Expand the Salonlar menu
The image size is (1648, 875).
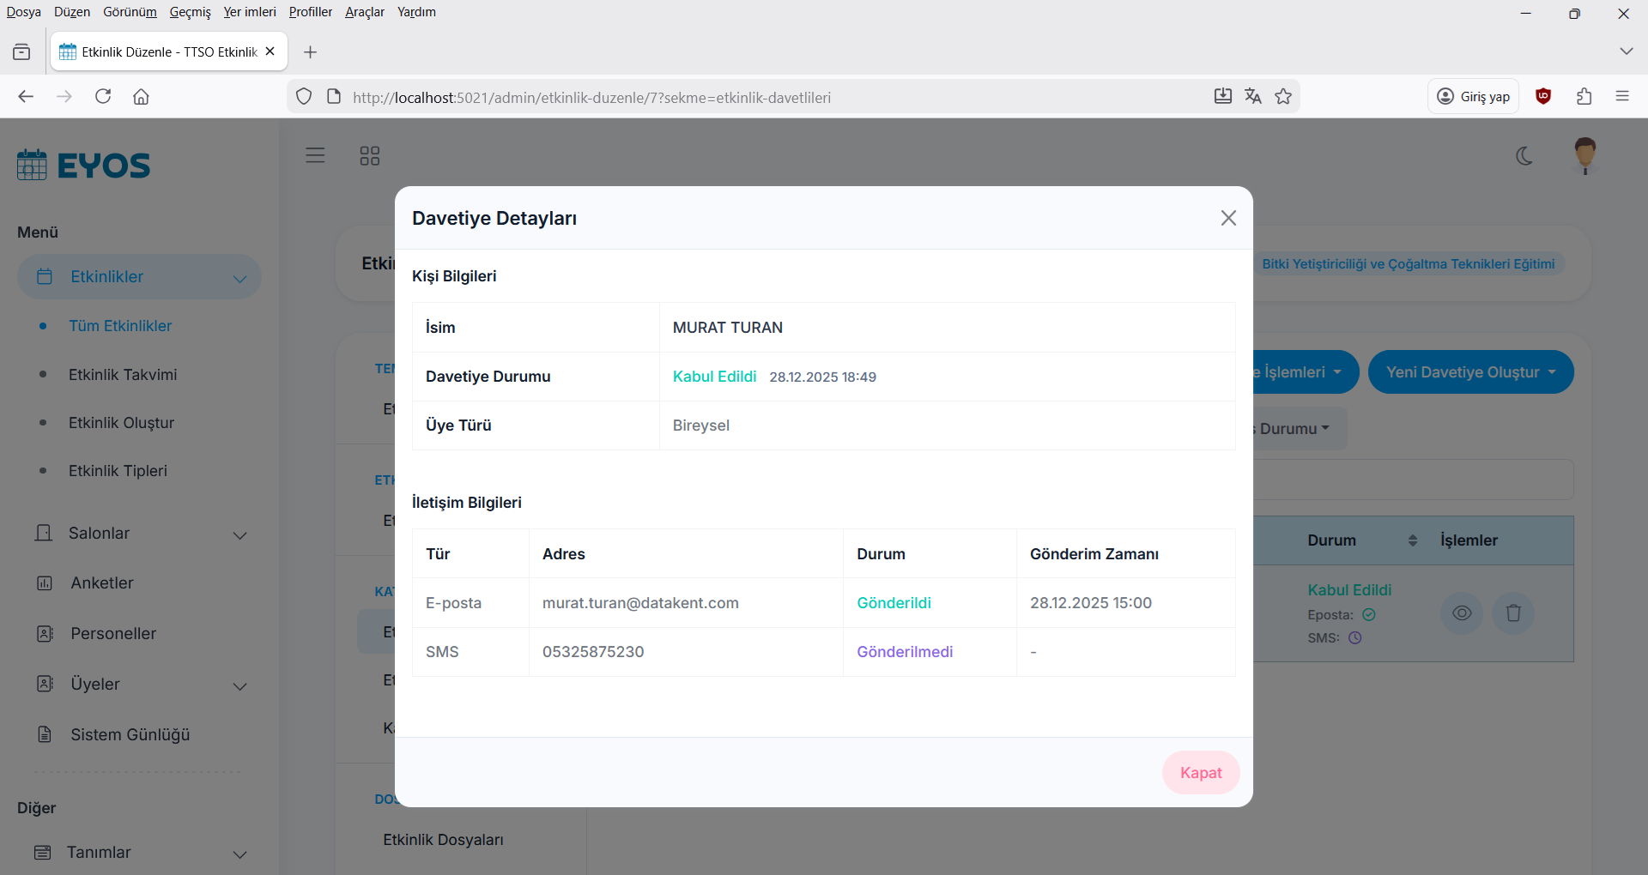point(141,534)
